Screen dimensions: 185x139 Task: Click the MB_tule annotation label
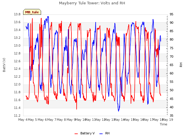point(32,12)
